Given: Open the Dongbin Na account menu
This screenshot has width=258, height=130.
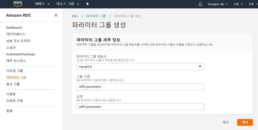Looking at the screenshot, I should coord(218,4).
